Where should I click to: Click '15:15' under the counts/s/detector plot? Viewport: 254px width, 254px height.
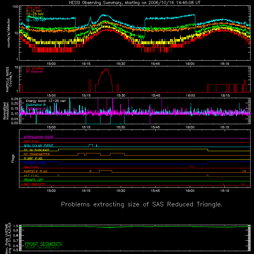click(x=86, y=64)
